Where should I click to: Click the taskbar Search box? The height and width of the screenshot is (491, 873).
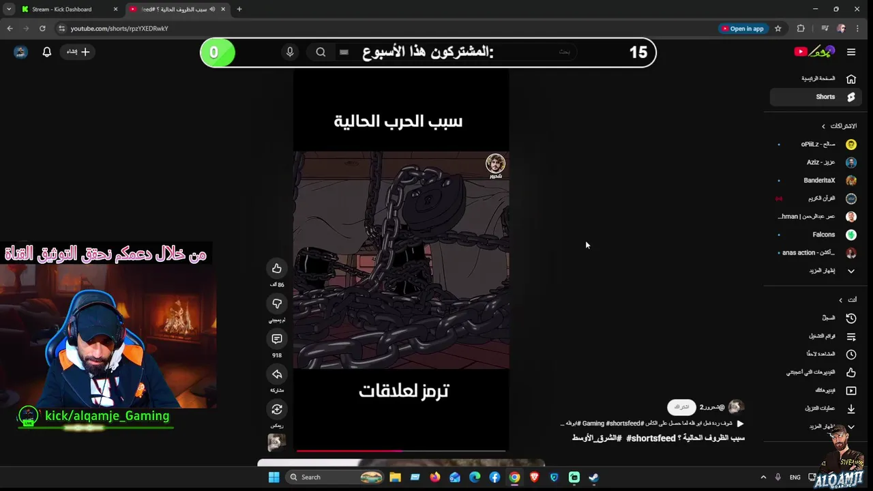336,477
